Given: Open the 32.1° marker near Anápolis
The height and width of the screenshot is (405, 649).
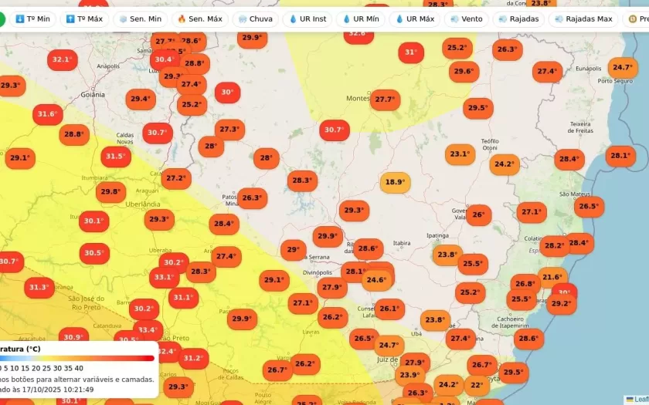Looking at the screenshot, I should pyautogui.click(x=61, y=59).
